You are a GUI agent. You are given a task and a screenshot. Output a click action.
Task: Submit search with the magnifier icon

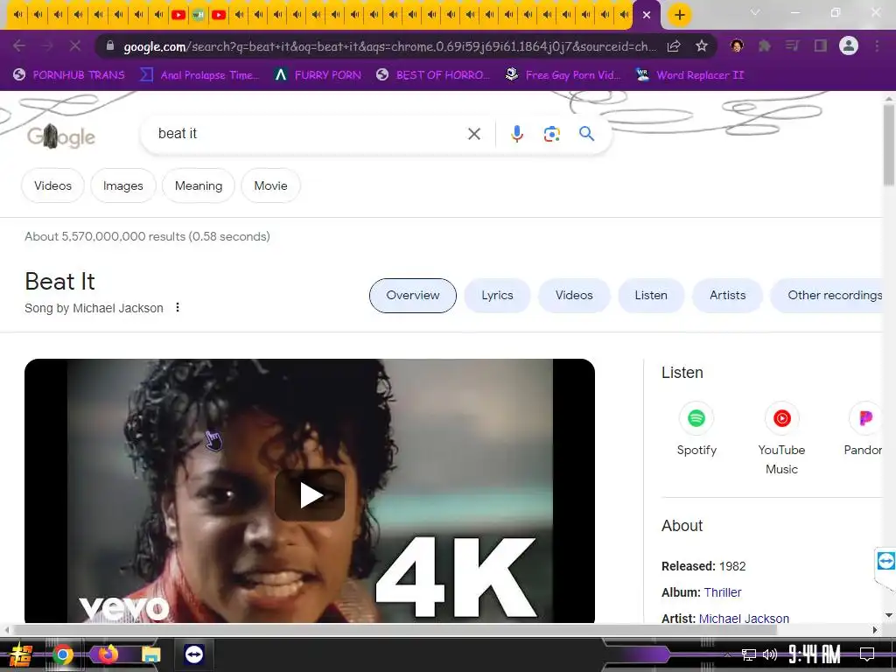pos(586,134)
